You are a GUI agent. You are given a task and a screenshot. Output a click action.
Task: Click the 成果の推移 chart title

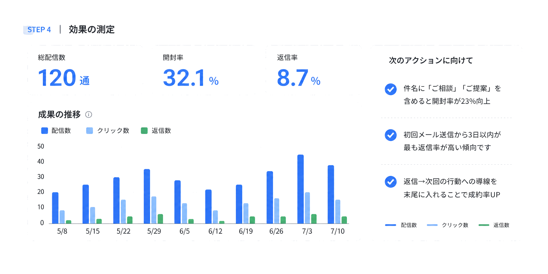[59, 115]
